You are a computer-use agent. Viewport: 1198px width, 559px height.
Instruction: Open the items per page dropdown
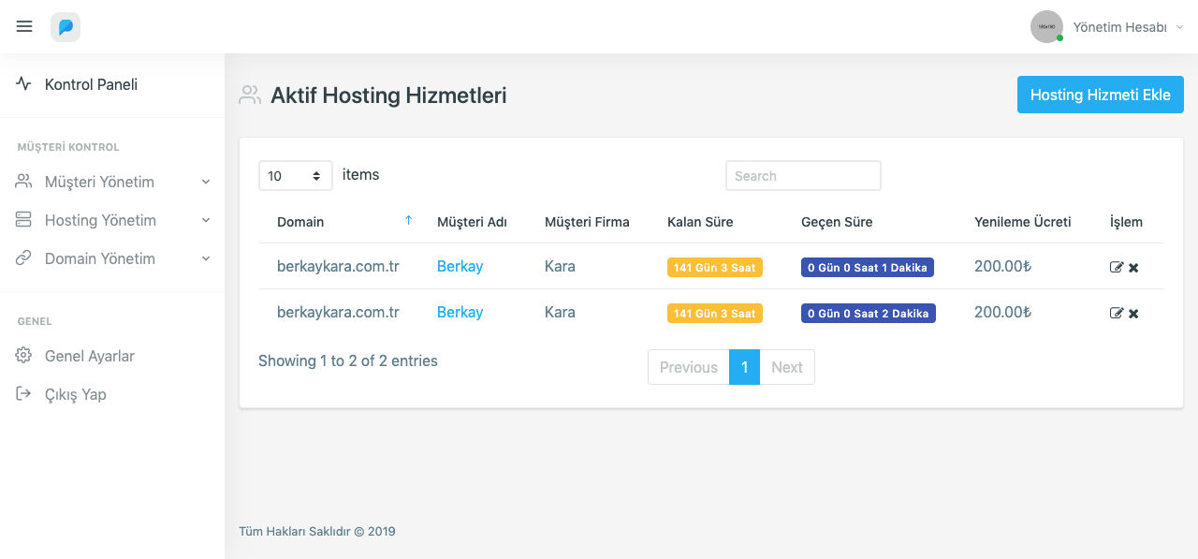point(295,176)
